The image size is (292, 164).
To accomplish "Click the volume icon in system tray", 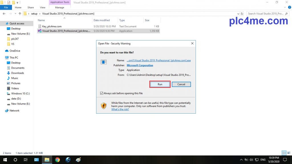I will tap(251, 160).
